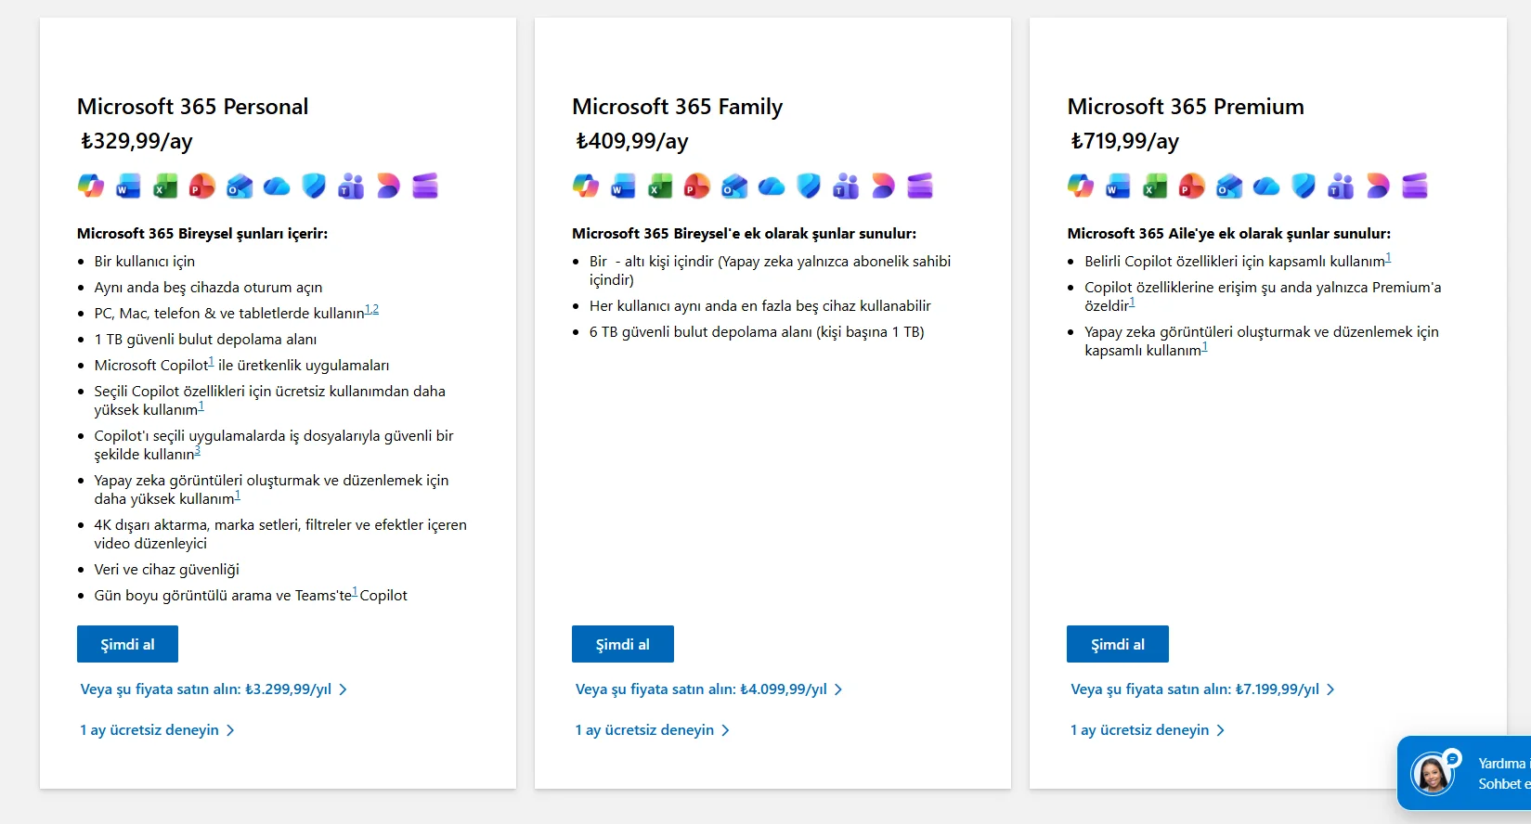Click the Teams icon in the Personal plan
The height and width of the screenshot is (824, 1531).
tap(351, 186)
